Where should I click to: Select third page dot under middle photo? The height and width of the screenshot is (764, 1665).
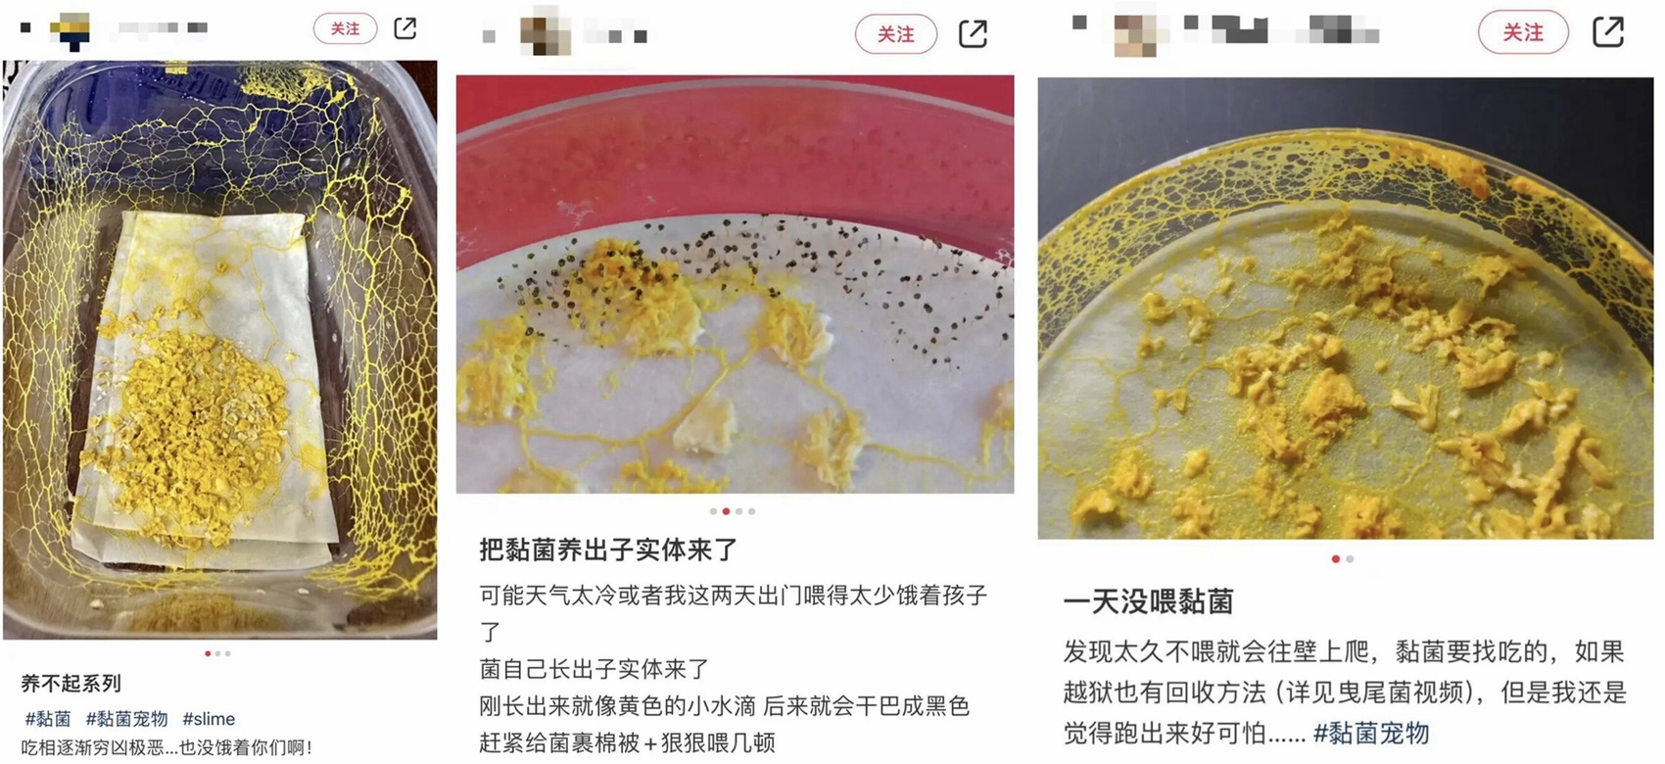(x=738, y=511)
